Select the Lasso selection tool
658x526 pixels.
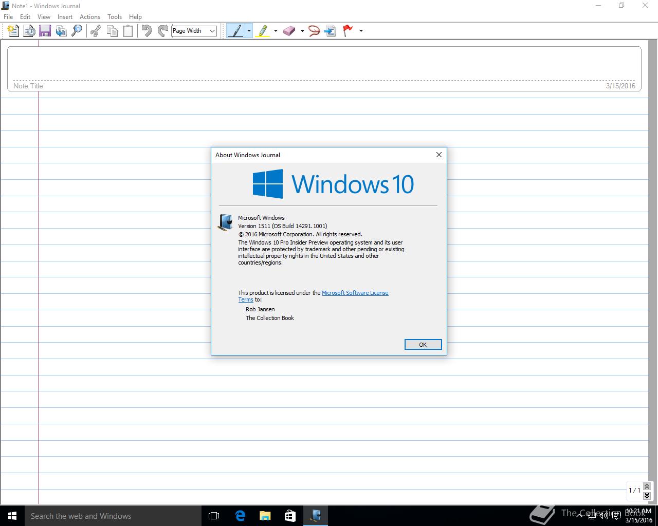point(314,31)
